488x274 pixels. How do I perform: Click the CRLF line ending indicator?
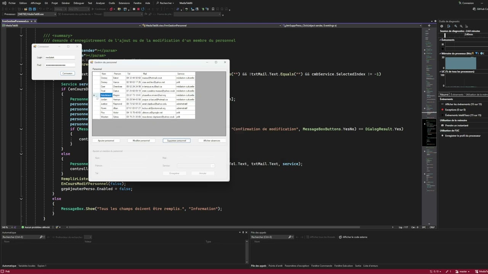pos(432,227)
